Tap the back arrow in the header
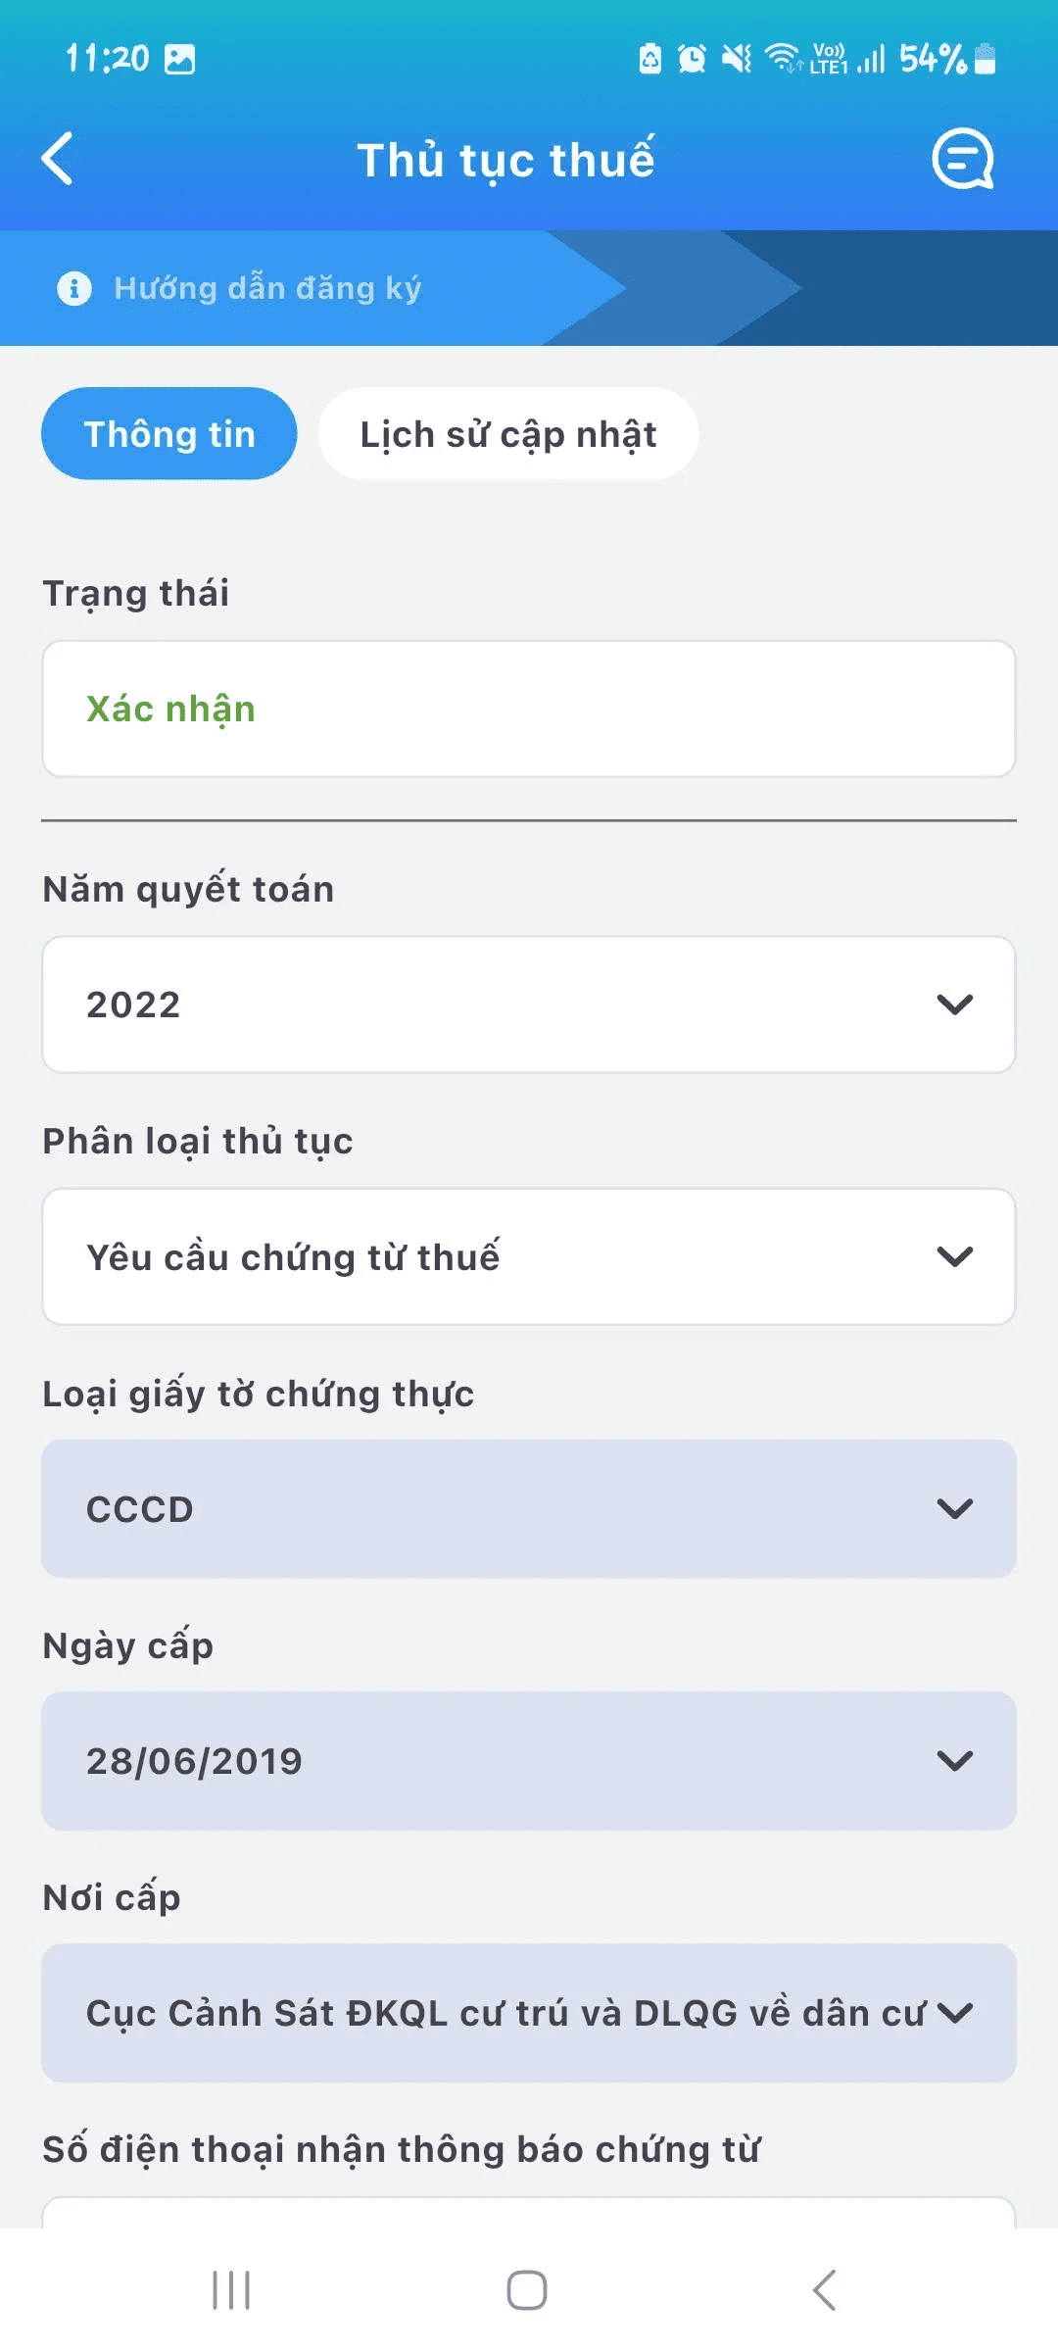Viewport: 1058px width, 2352px height. pyautogui.click(x=58, y=159)
